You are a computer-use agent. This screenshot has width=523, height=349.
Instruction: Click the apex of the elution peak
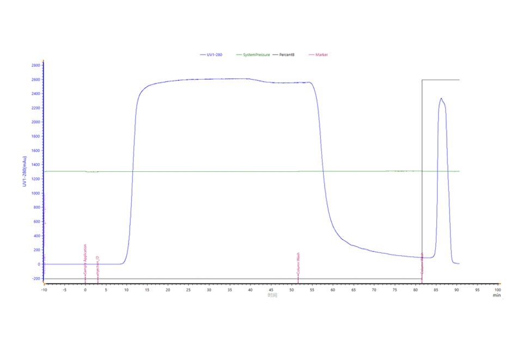pyautogui.click(x=441, y=99)
